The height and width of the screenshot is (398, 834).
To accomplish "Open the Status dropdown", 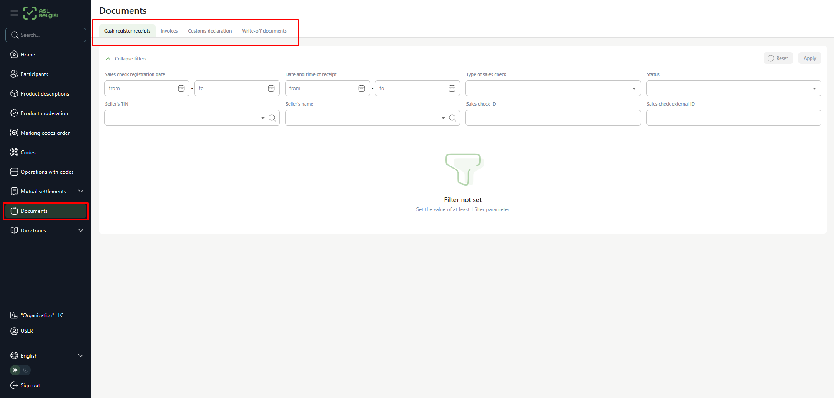I will (733, 88).
